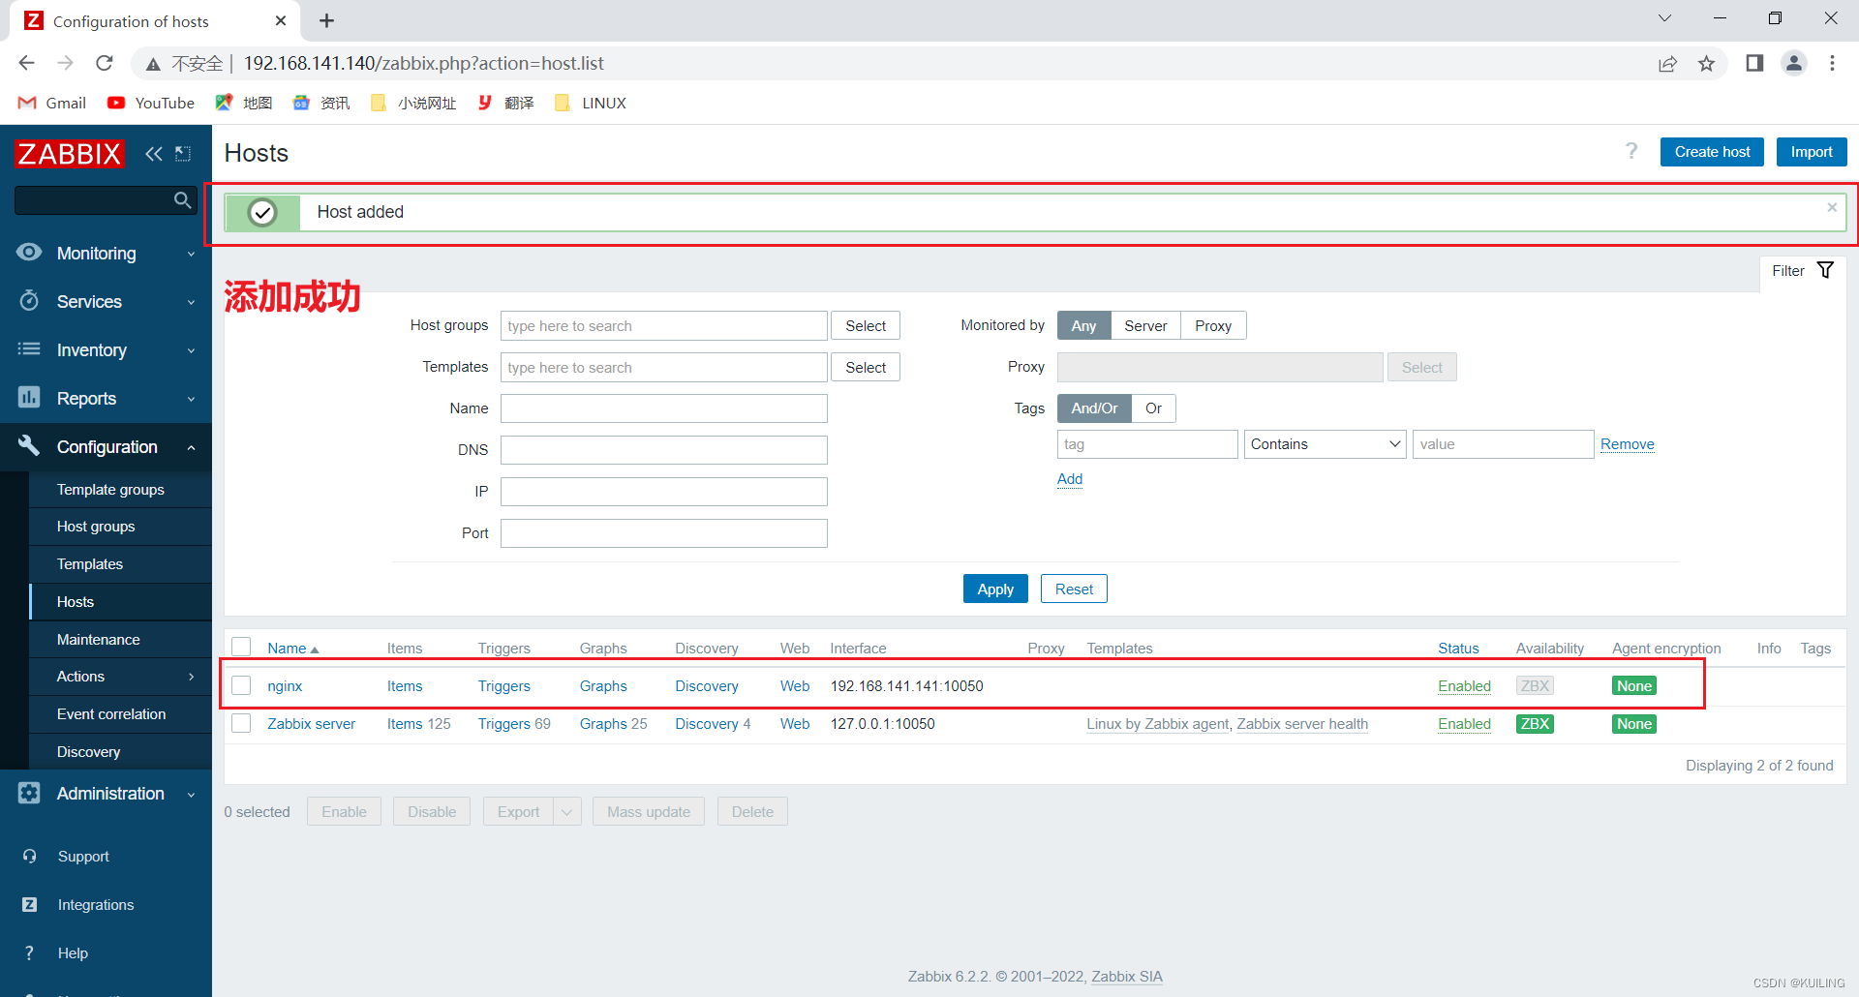Check the nginx host checkbox
Screen dimensions: 1859x997
coord(242,685)
